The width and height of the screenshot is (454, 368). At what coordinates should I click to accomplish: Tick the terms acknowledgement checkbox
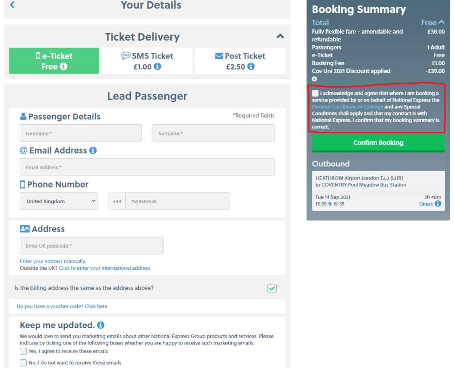point(315,93)
